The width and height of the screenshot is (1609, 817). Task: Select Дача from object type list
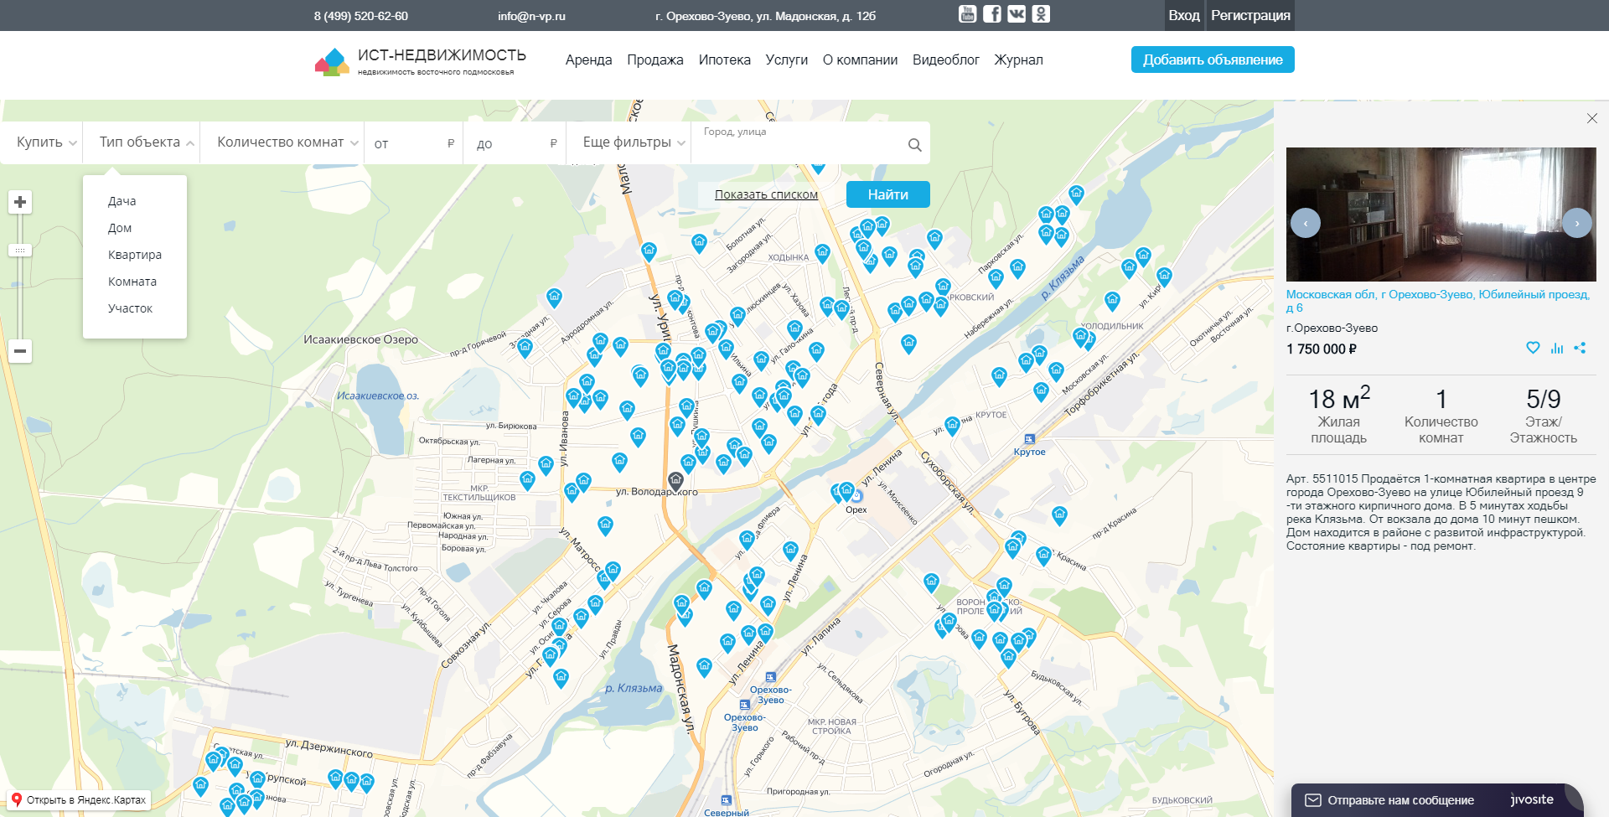pyautogui.click(x=122, y=201)
